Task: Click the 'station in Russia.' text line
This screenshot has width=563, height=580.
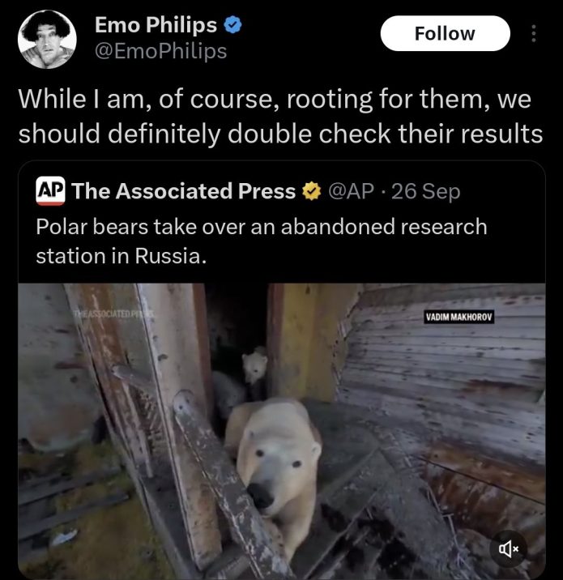Action: click(121, 256)
